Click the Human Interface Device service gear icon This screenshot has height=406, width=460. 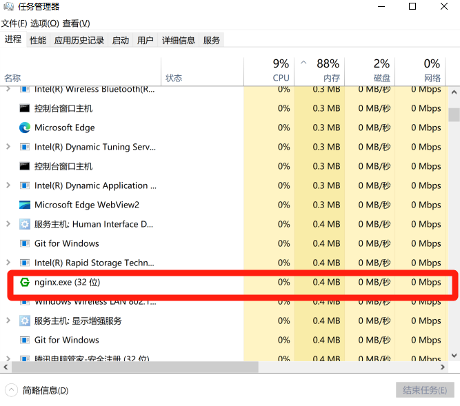(25, 224)
